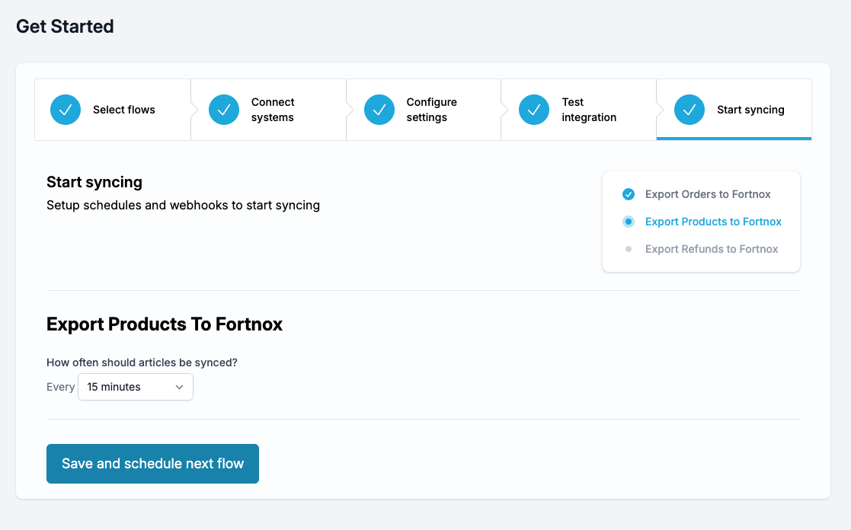Click the Start syncing checkmark icon
The height and width of the screenshot is (530, 851).
[x=689, y=110]
